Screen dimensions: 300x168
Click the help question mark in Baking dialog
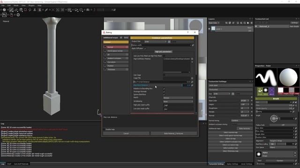point(187,32)
